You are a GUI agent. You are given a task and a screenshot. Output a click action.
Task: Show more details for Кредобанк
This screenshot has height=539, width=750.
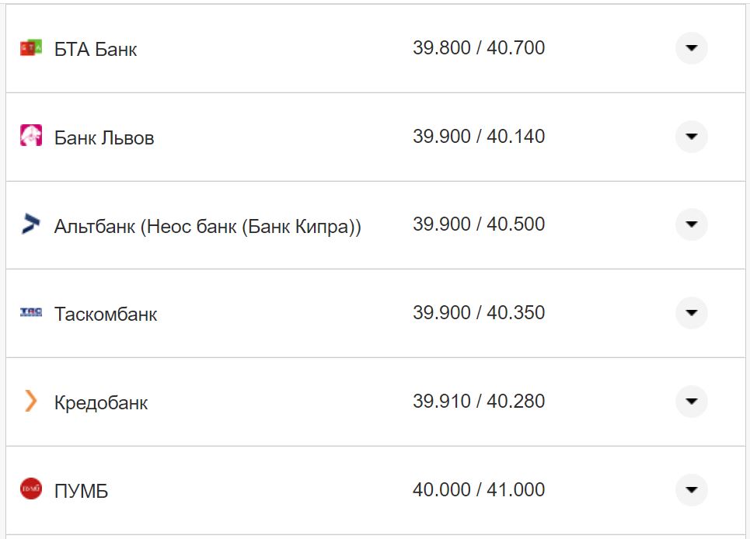point(691,402)
